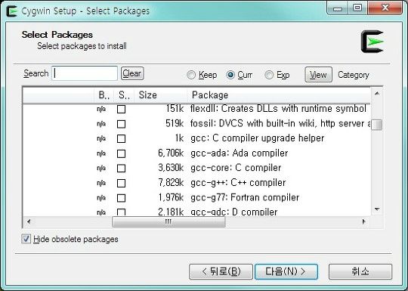
Task: Click the skip checkbox for gcc-g++
Action: [121, 183]
